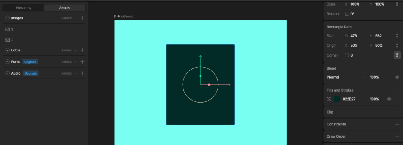Image resolution: width=403 pixels, height=145 pixels.
Task: Toggle the linked corner radius button
Action: (x=397, y=55)
